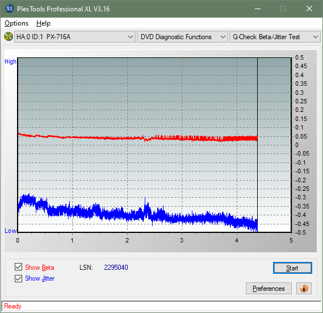The height and width of the screenshot is (313, 323).
Task: Uncheck the Show Beta checkbox
Action: pos(18,267)
